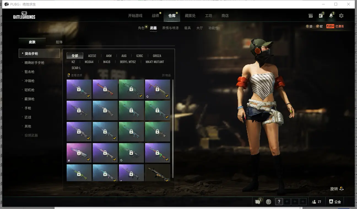Click the skin grid's vertical scrollbar

(173, 129)
